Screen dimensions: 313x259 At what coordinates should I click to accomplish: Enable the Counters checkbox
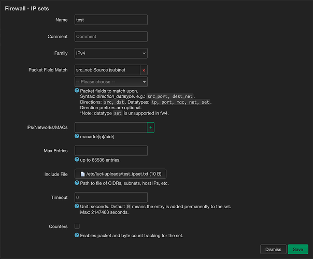77,226
